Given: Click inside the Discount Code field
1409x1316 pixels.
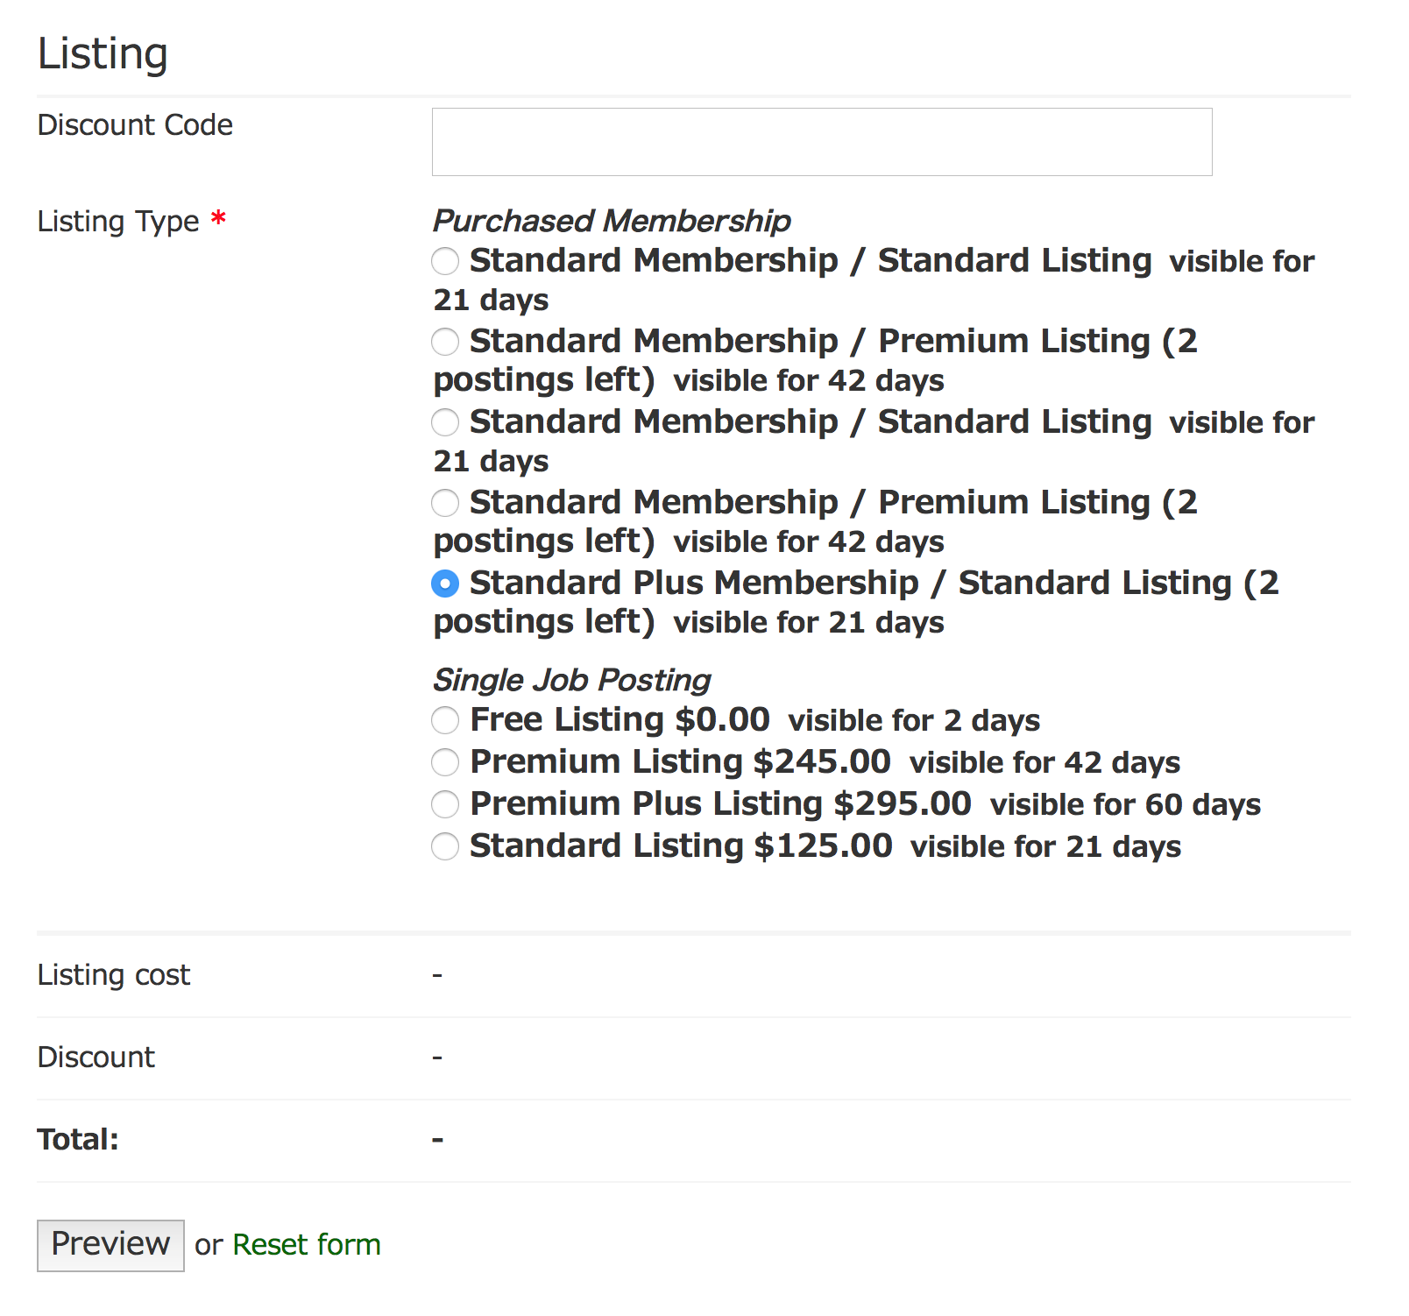Looking at the screenshot, I should click(x=820, y=141).
